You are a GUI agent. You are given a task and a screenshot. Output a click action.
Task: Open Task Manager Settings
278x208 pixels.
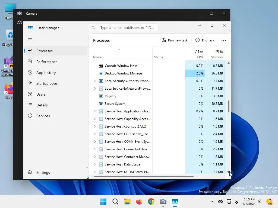[56, 173]
